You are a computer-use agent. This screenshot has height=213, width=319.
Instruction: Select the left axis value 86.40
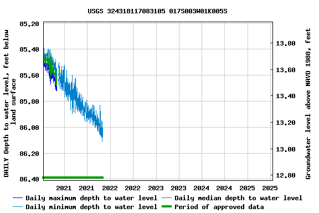29,179
